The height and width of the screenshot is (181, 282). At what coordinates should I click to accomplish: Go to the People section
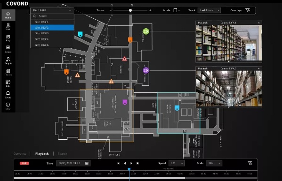coord(8,60)
